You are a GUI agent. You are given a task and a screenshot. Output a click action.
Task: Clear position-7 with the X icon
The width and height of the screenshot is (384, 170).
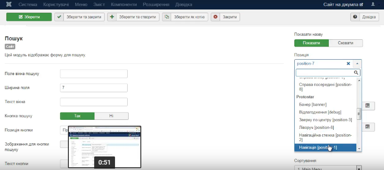click(348, 64)
